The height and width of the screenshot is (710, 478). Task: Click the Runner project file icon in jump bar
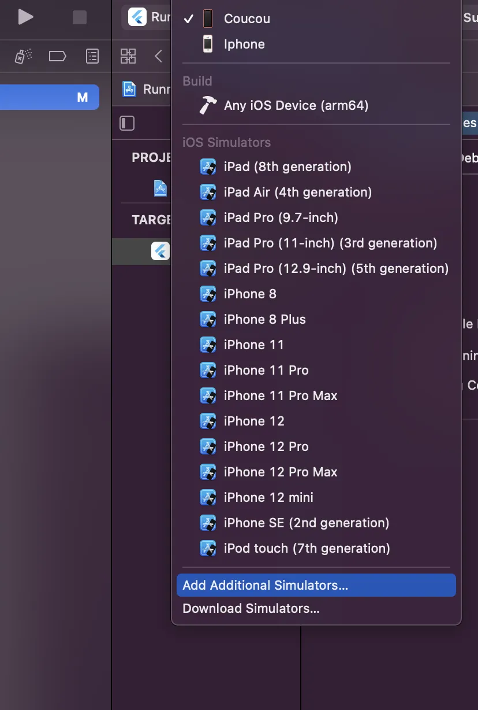130,89
